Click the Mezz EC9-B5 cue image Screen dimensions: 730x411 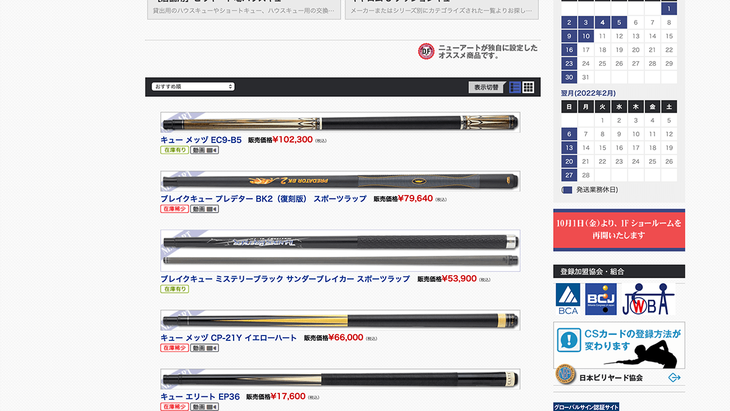[x=340, y=122]
